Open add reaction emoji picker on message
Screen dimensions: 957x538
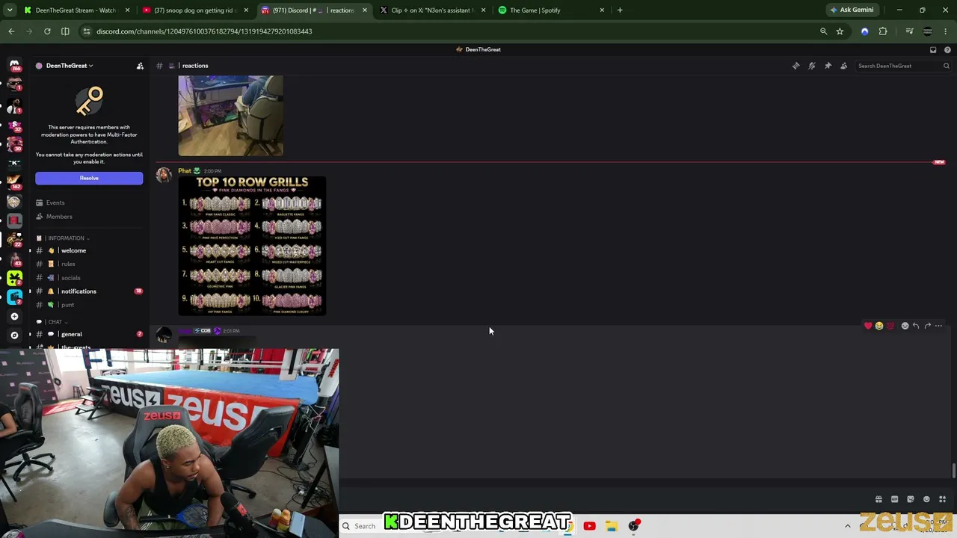tap(905, 326)
